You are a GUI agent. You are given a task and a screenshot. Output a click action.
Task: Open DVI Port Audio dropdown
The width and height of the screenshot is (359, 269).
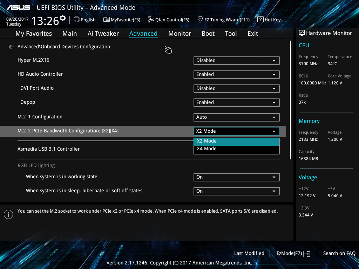click(x=237, y=89)
